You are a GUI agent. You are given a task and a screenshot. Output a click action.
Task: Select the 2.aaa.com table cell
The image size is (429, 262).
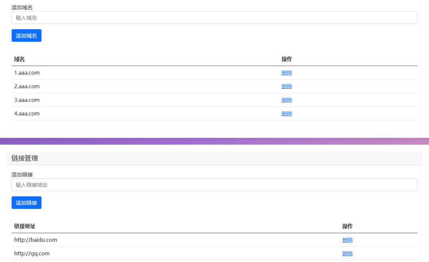(27, 87)
